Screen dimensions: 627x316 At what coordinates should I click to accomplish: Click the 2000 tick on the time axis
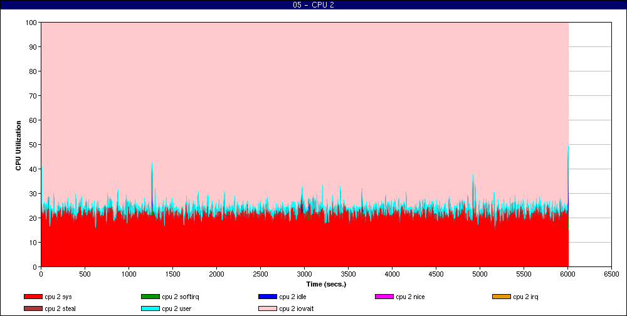216,275
